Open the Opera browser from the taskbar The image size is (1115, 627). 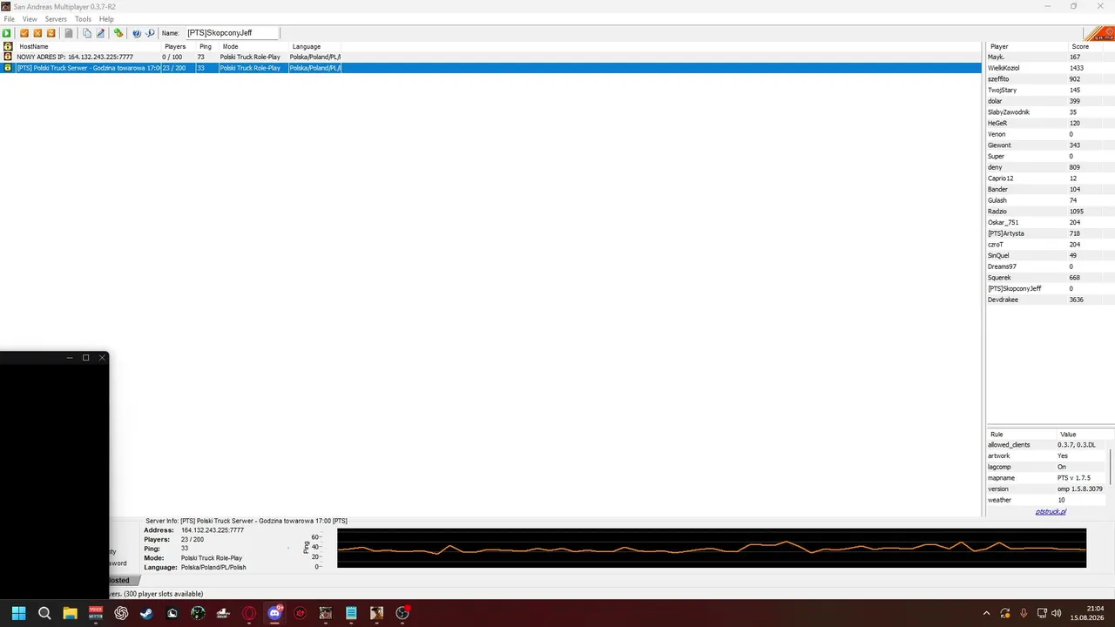pyautogui.click(x=249, y=613)
